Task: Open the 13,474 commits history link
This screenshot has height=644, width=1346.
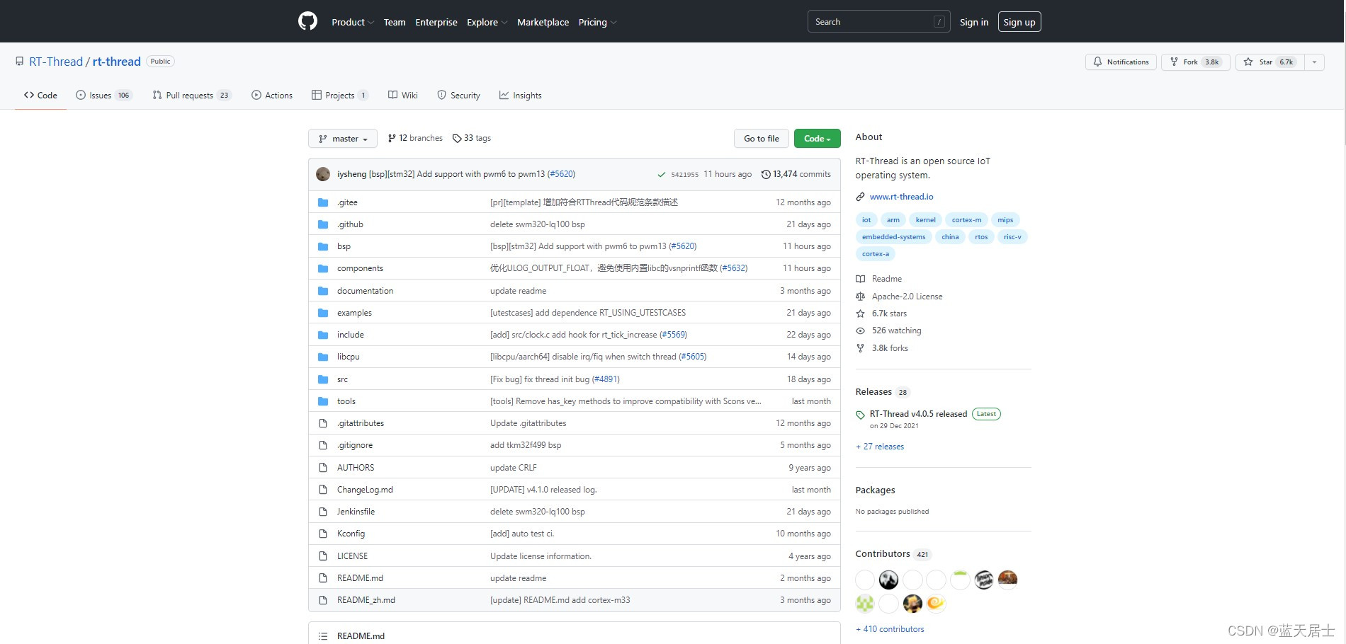Action: 796,174
